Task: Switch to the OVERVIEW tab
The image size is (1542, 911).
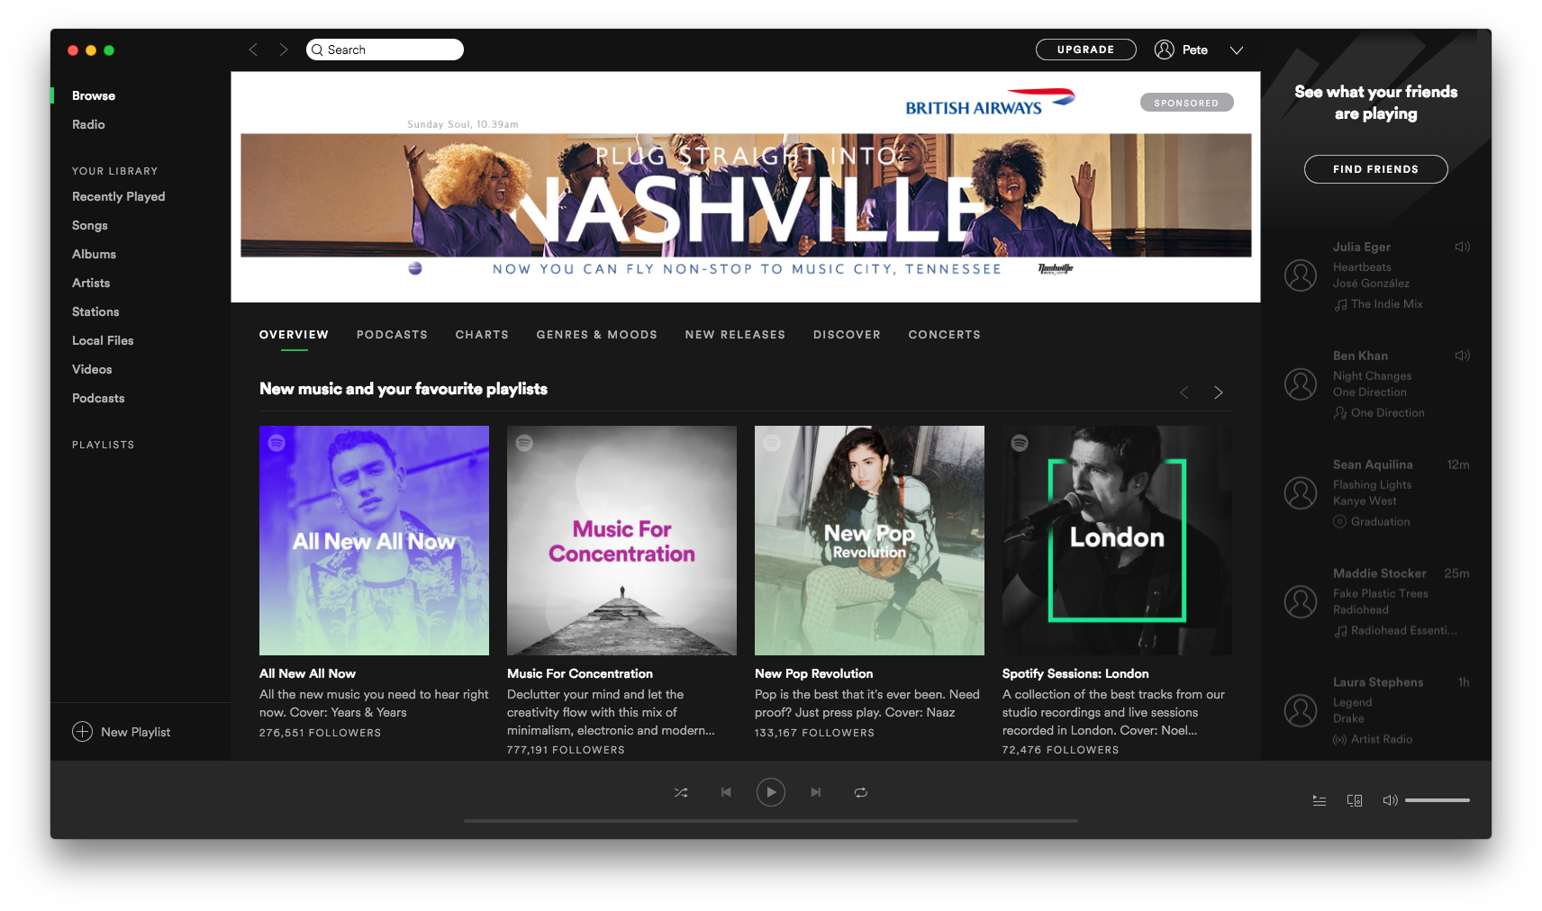Action: point(294,335)
